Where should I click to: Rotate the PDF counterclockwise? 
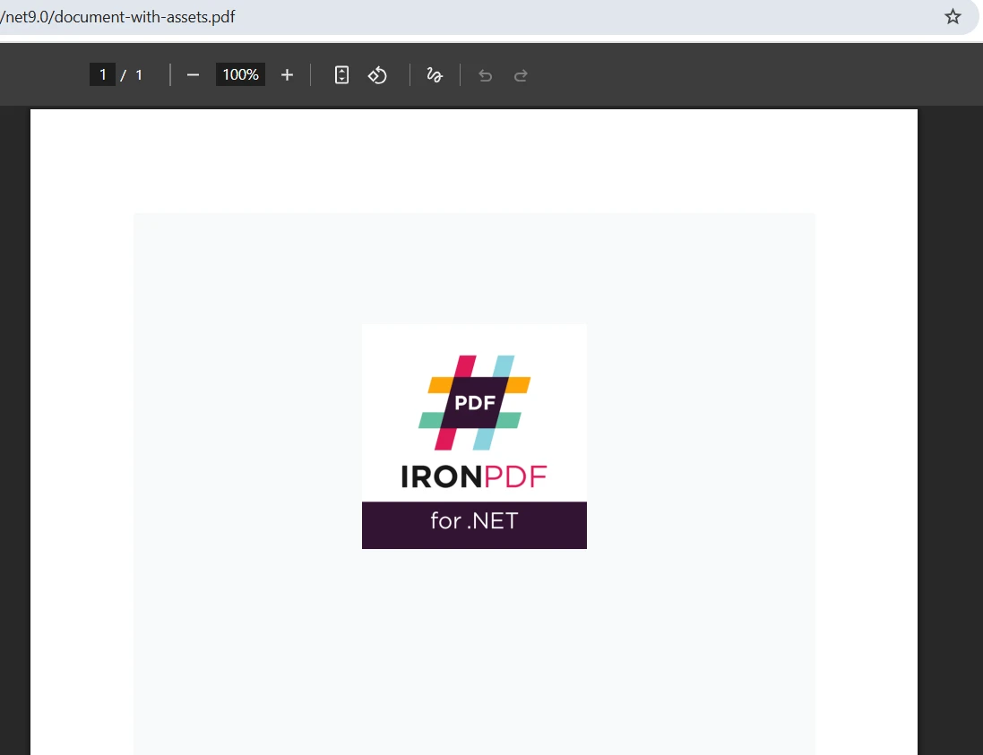pos(377,74)
